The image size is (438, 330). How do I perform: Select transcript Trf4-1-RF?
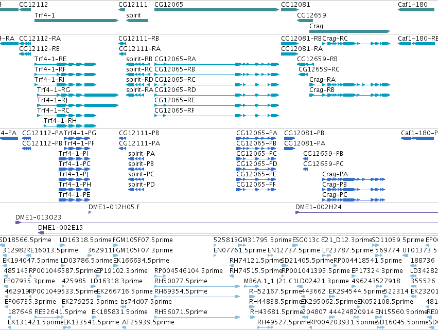click(x=65, y=75)
